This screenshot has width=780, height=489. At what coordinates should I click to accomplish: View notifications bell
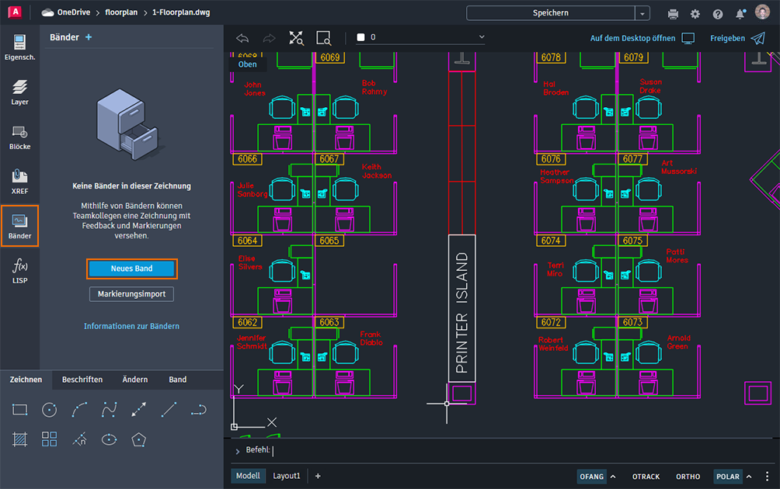pos(740,14)
